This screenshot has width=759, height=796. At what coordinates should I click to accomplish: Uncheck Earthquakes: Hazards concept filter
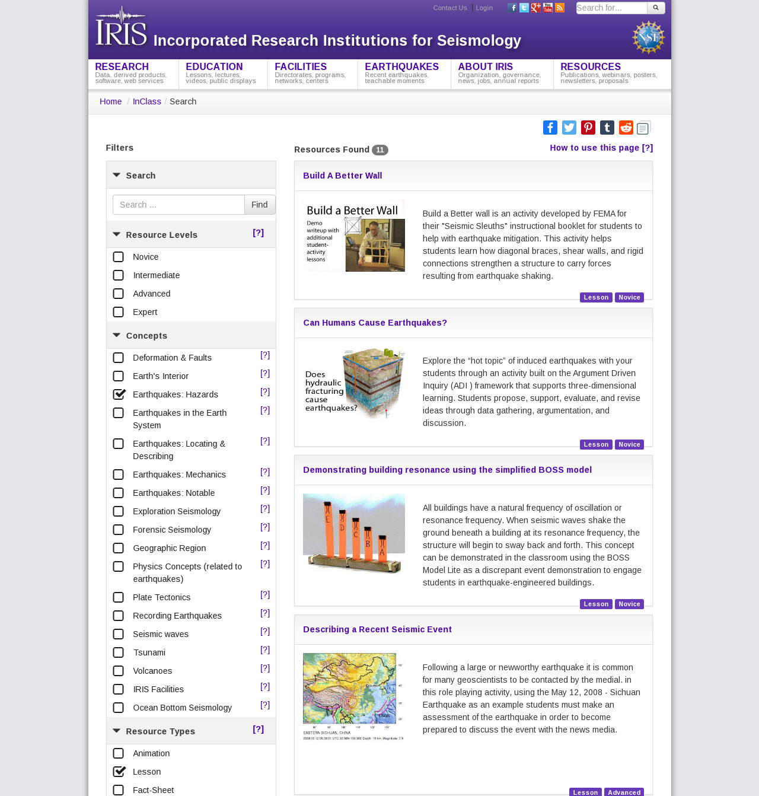click(119, 394)
